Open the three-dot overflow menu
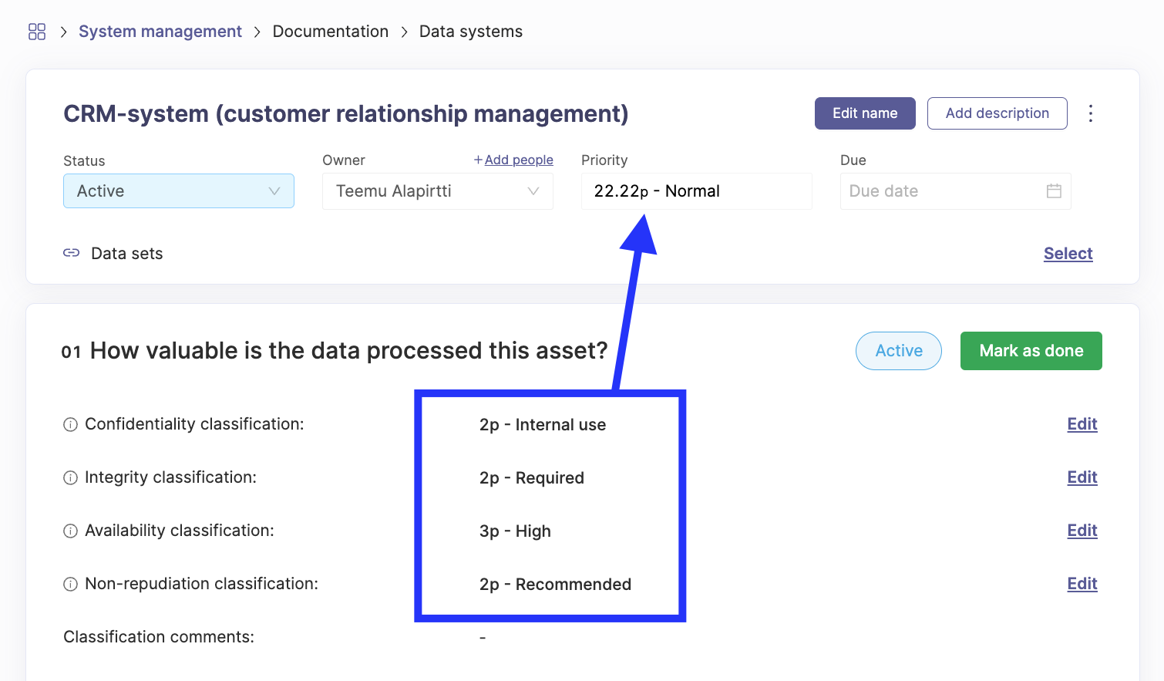The image size is (1164, 681). click(x=1091, y=113)
